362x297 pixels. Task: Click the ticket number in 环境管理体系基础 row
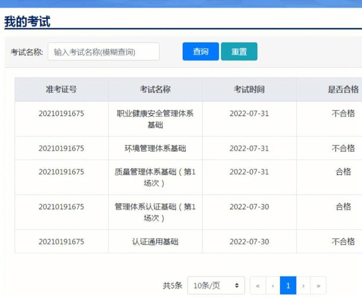point(61,148)
